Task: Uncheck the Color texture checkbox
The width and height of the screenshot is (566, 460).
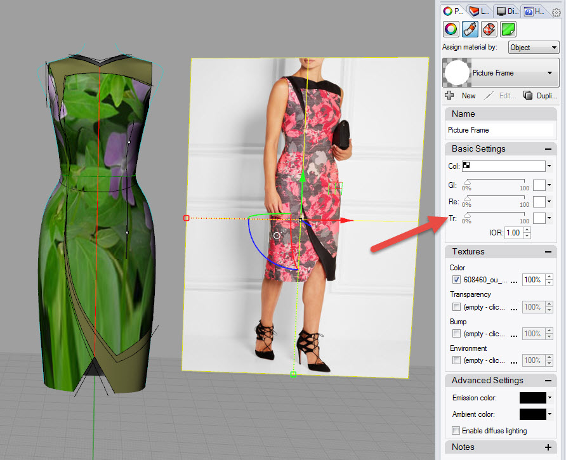Action: pyautogui.click(x=456, y=280)
